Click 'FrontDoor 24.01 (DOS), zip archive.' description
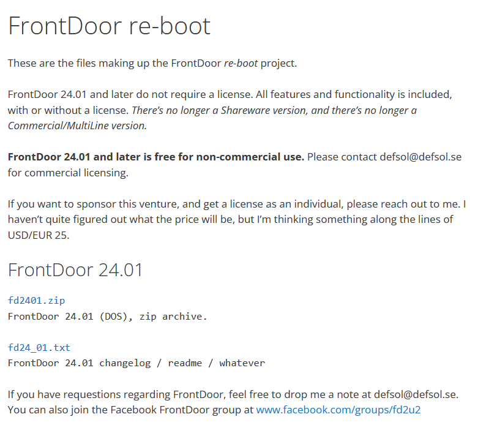Viewport: 478px width, 425px height. 107,317
